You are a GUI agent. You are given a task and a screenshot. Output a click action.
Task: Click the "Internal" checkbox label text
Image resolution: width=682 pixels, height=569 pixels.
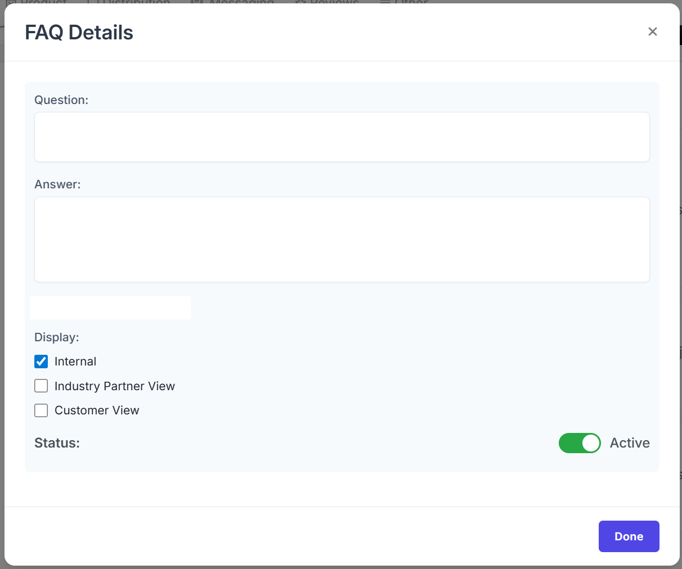tap(75, 362)
